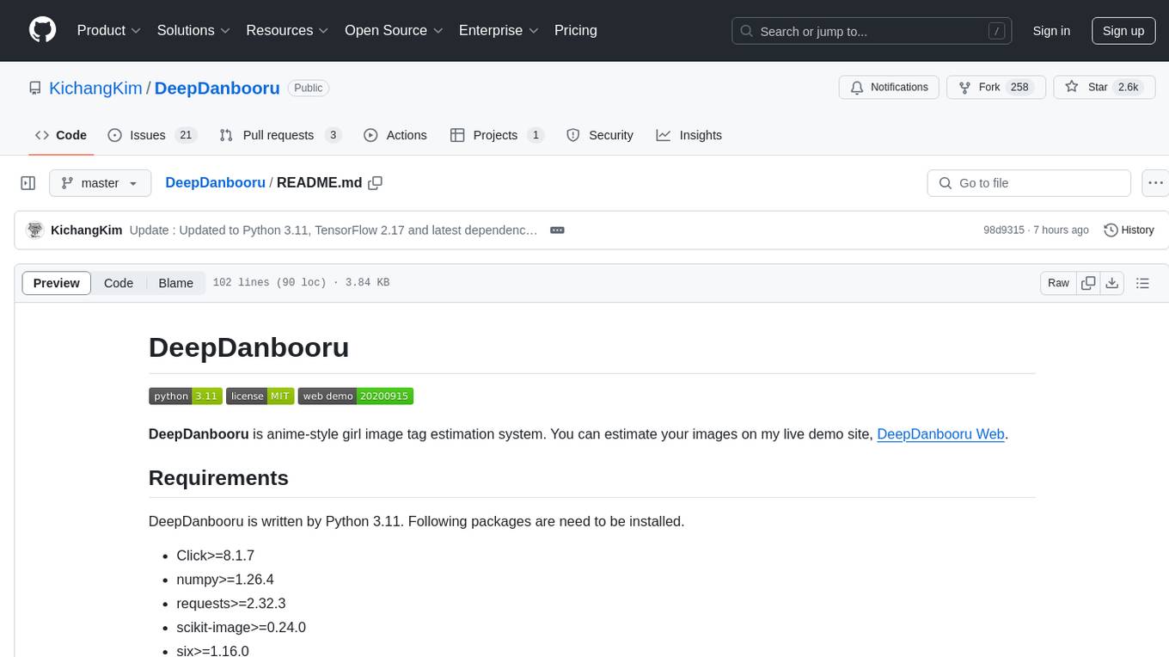
Task: Click the Public visibility label
Action: (309, 88)
